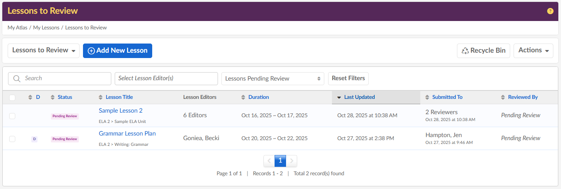The image size is (561, 189).
Task: Click Add New Lesson button
Action: pos(117,51)
